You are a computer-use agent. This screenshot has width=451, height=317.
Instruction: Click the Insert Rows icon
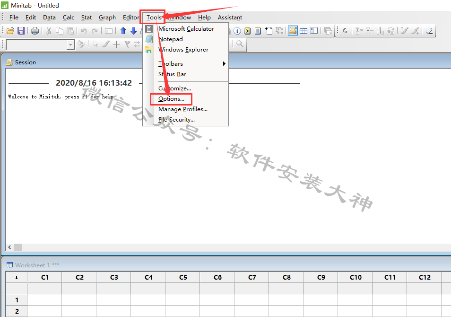(x=370, y=31)
